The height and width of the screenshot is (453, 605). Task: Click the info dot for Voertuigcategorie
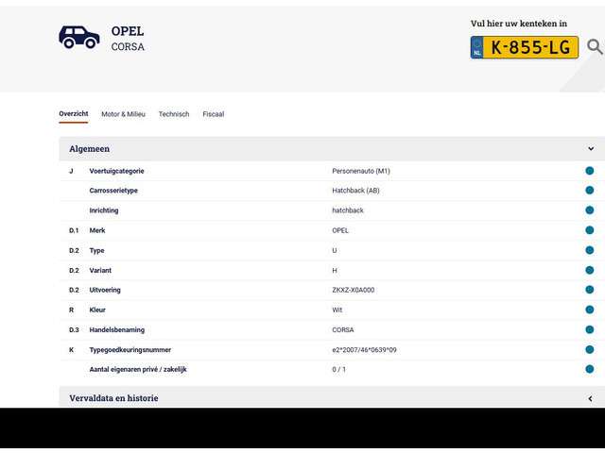click(589, 171)
